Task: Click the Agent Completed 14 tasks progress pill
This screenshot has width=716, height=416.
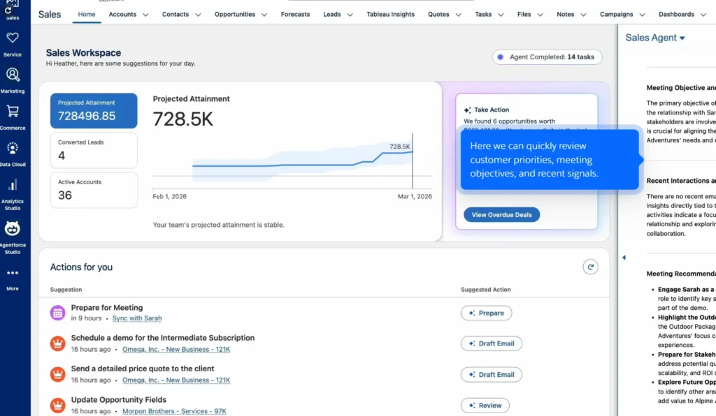Action: pos(546,57)
